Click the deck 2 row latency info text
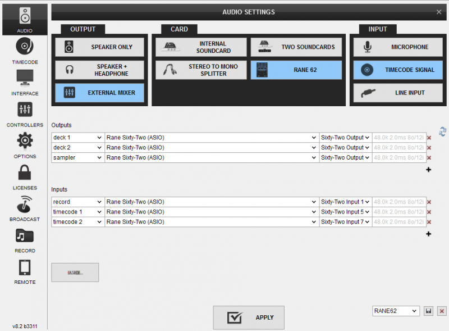This screenshot has height=331, width=449. (x=398, y=148)
